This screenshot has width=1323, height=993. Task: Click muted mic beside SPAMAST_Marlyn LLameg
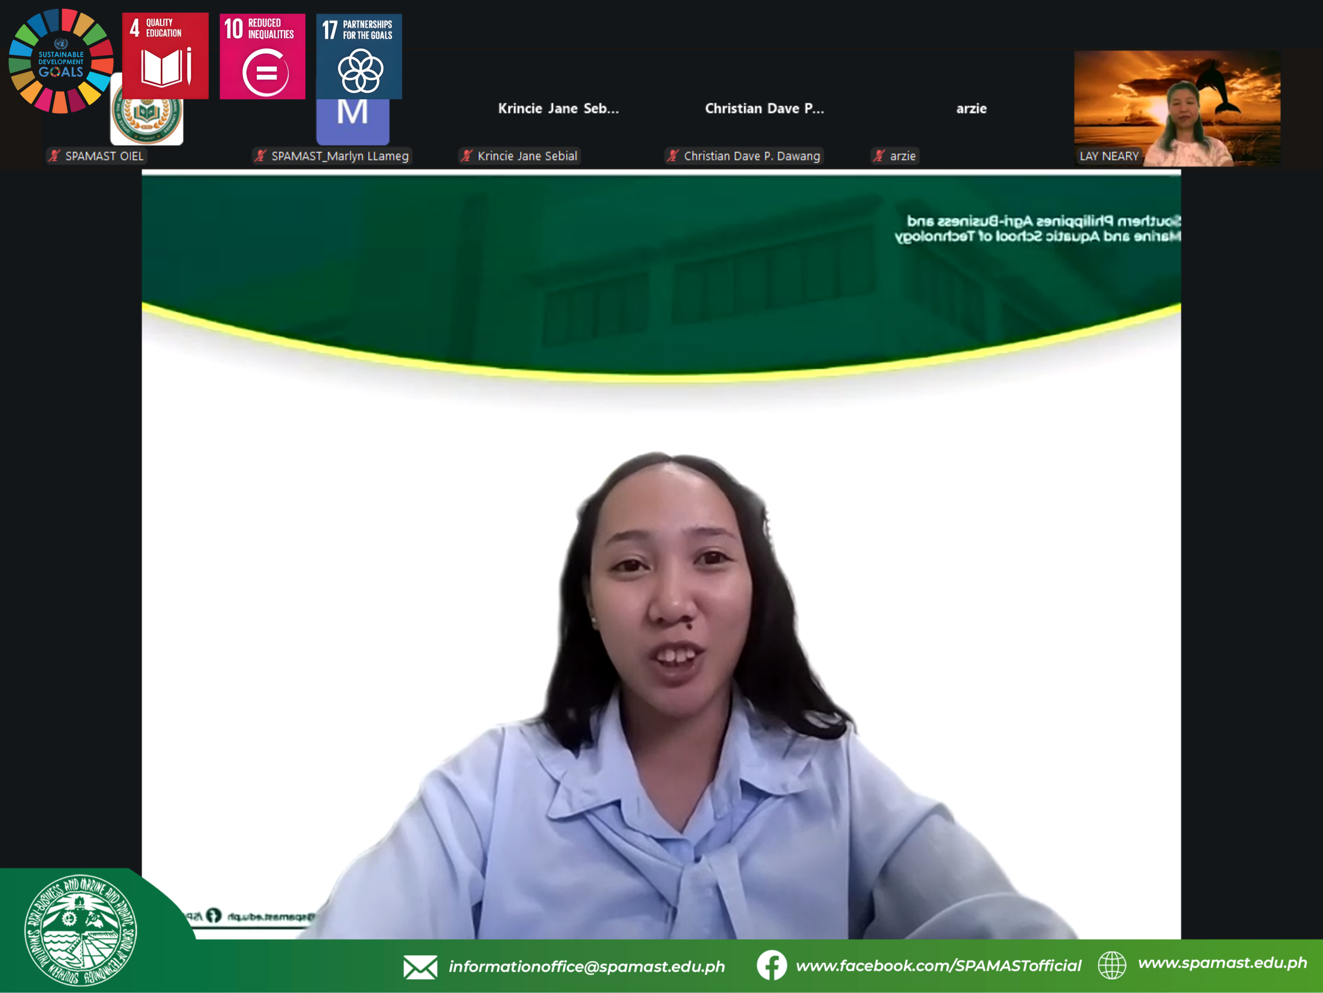(260, 156)
